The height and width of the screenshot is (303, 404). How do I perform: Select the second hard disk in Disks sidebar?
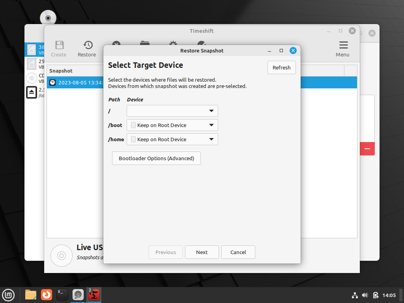click(35, 64)
